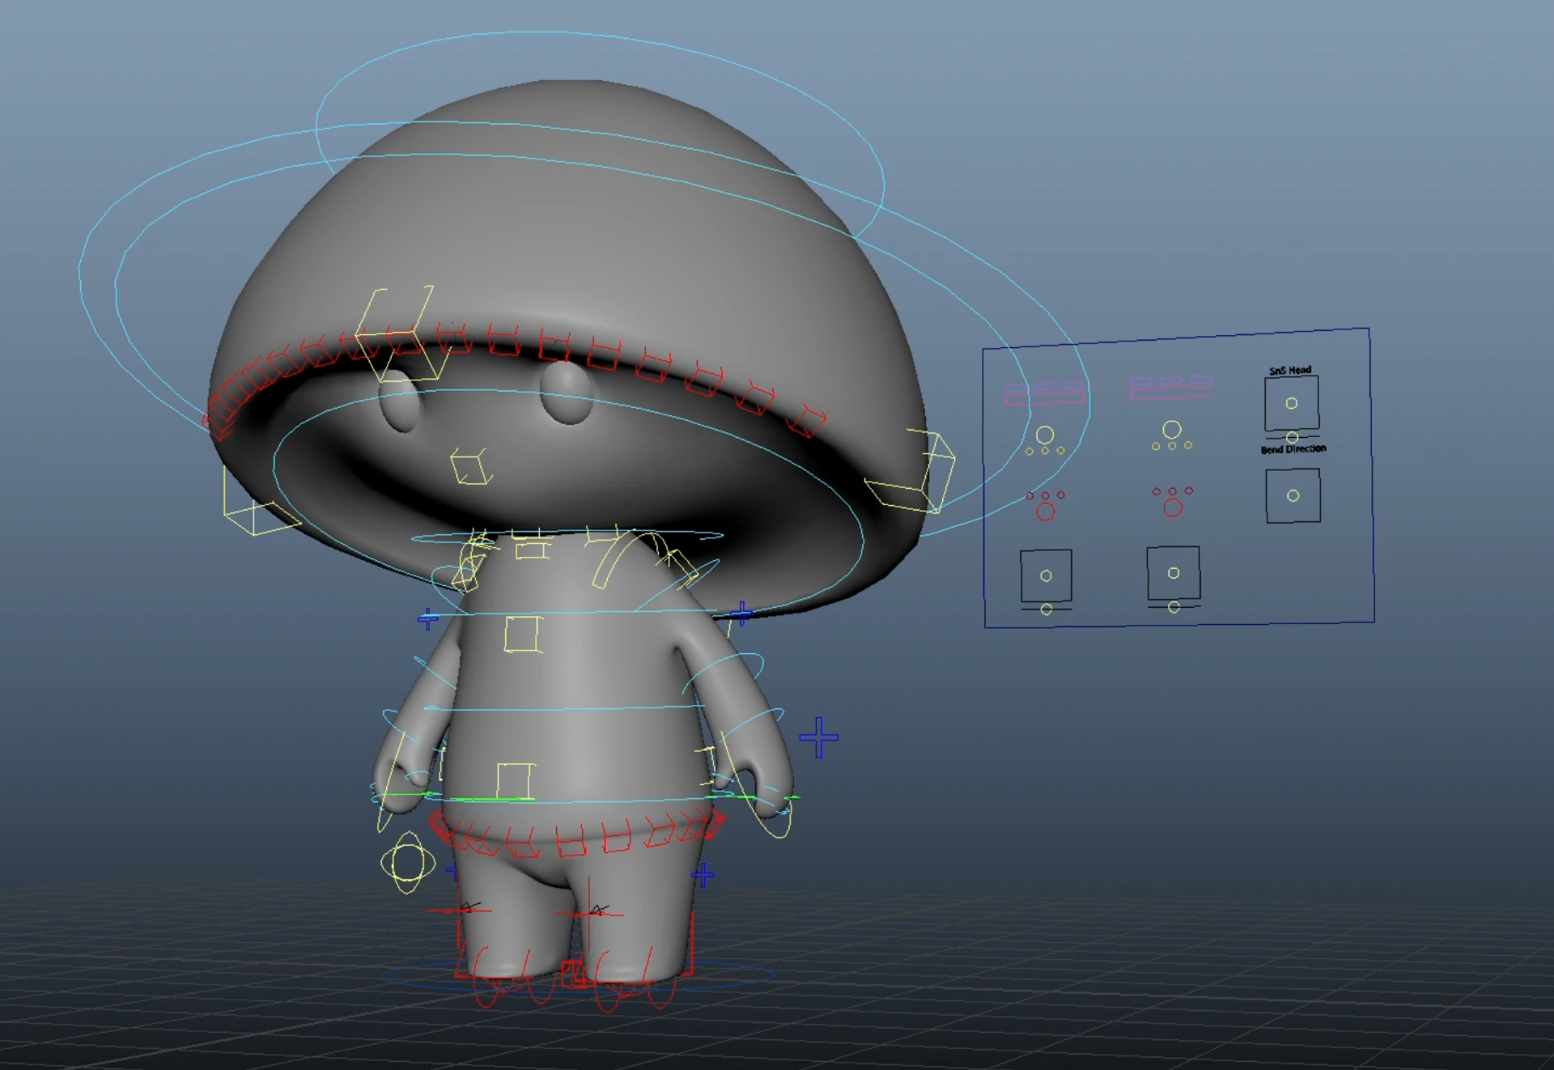Screen dimensions: 1554x1070
Task: Select the large yellow circle in panel's middle column
Action: (1172, 430)
